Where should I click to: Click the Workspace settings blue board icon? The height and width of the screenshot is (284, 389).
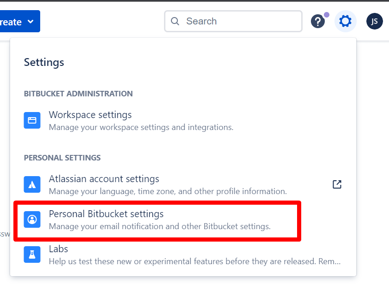tap(32, 120)
